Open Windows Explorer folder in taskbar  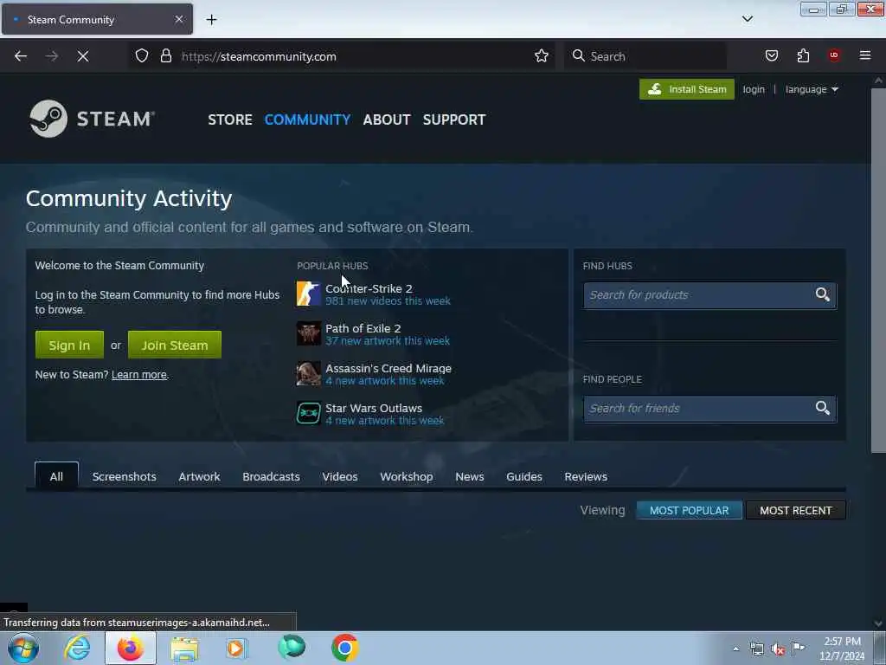[184, 649]
